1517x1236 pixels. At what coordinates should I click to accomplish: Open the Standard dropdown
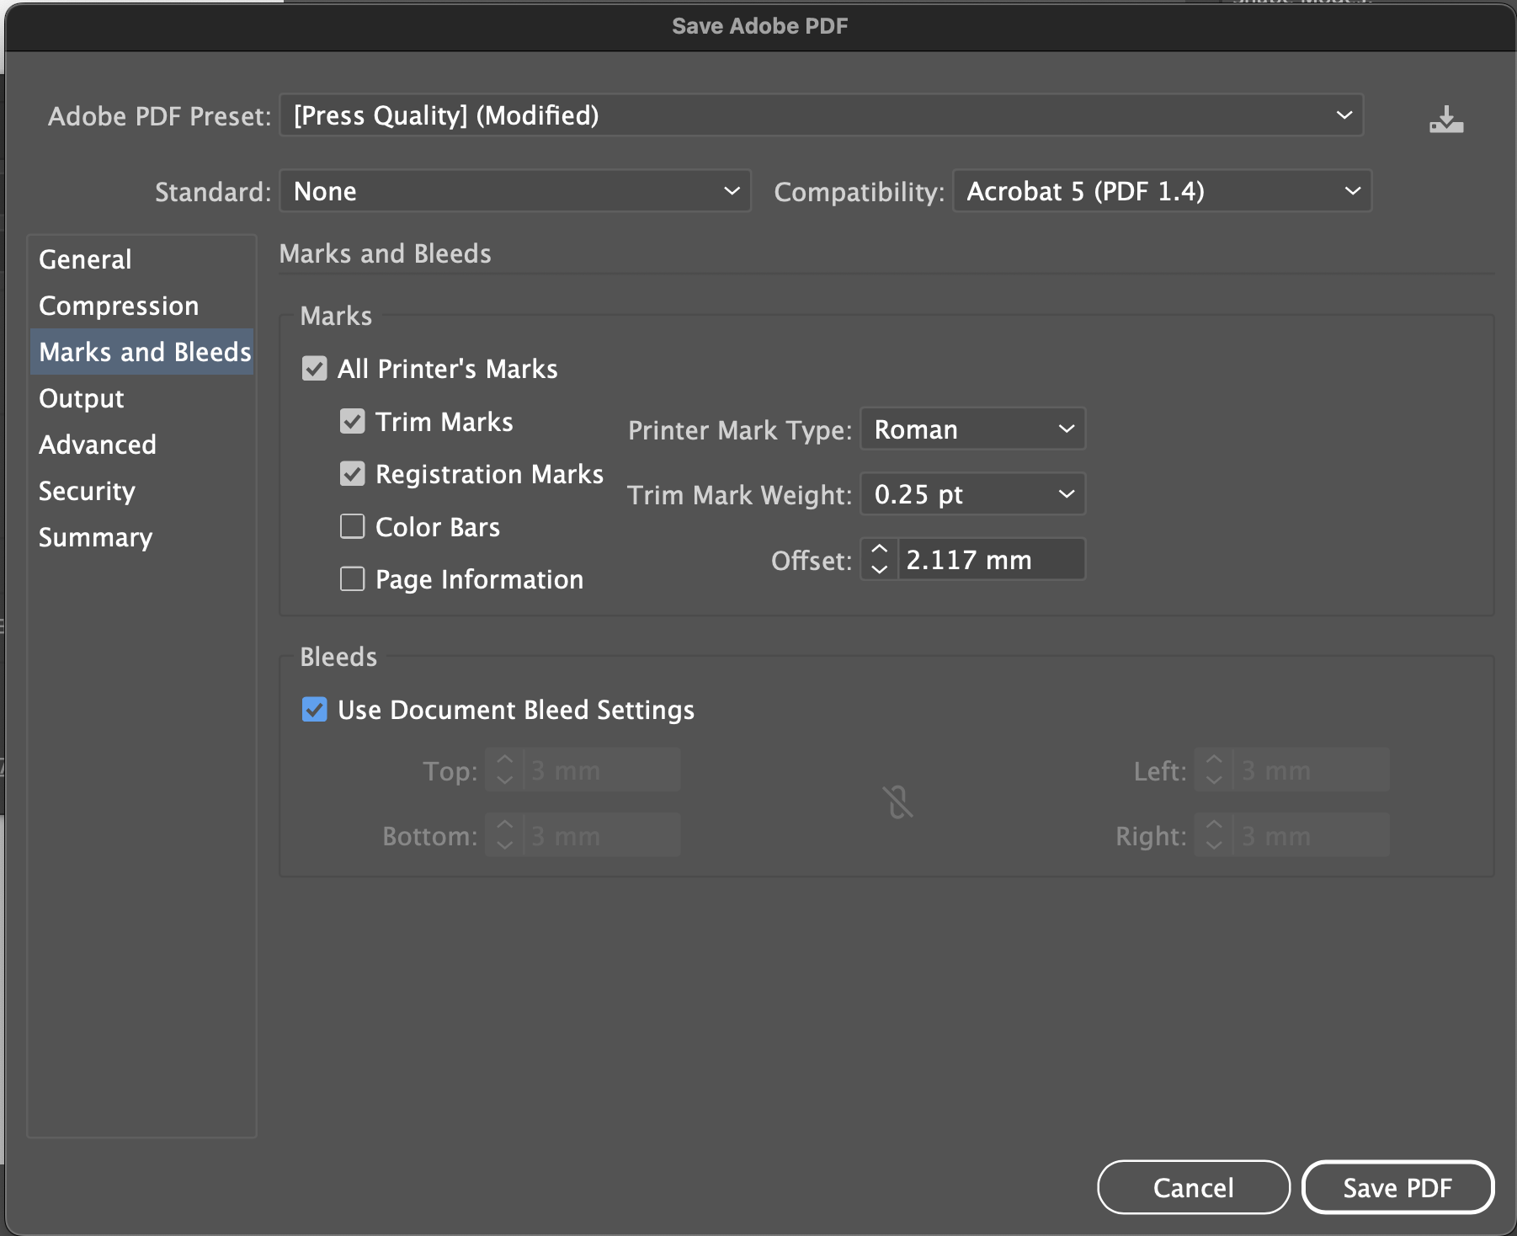click(x=514, y=191)
